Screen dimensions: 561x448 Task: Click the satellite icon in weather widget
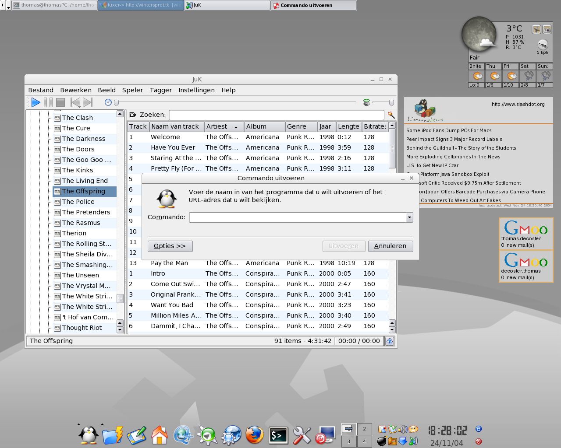(x=536, y=29)
